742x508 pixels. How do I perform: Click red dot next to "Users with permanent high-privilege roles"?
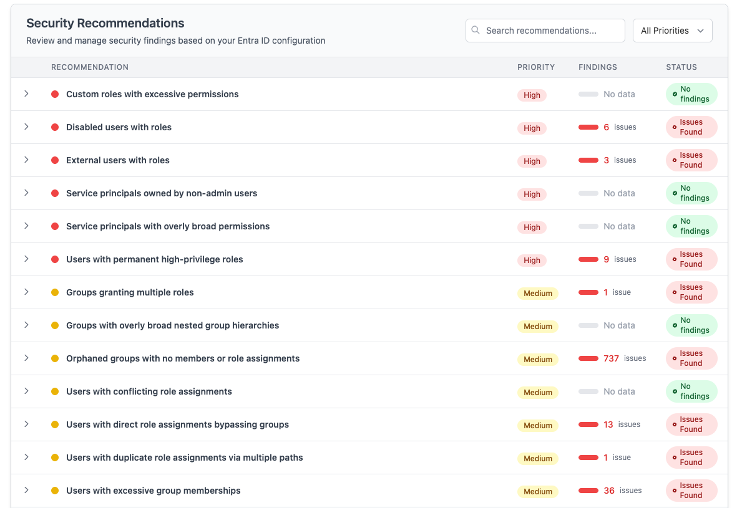(x=56, y=259)
